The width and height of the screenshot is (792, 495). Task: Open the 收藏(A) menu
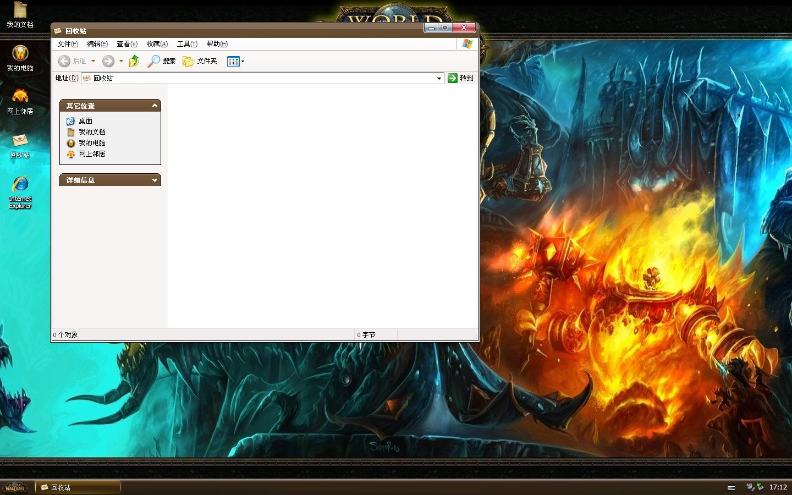pos(157,44)
